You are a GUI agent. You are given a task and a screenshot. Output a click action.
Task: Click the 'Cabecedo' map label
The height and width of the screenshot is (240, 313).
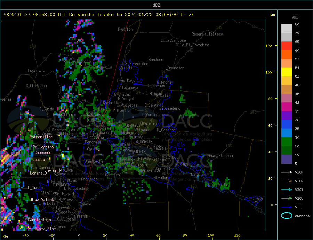(x=43, y=153)
